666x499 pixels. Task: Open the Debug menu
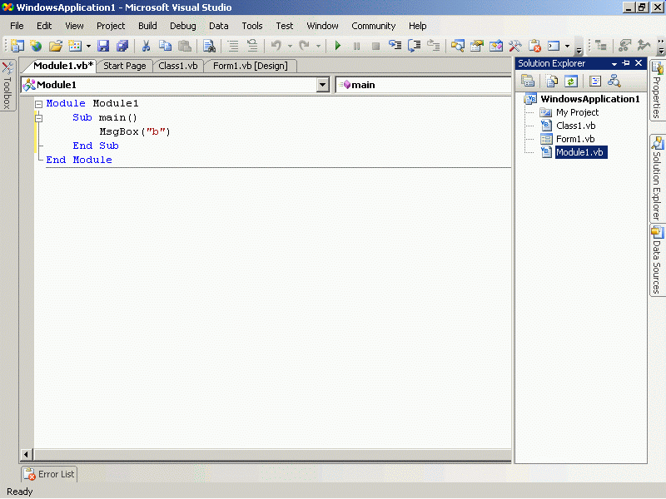point(183,26)
